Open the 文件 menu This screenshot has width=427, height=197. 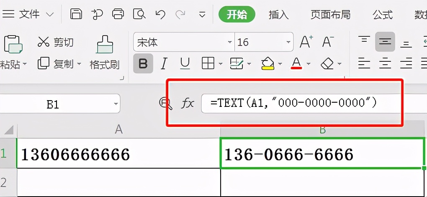pyautogui.click(x=28, y=14)
